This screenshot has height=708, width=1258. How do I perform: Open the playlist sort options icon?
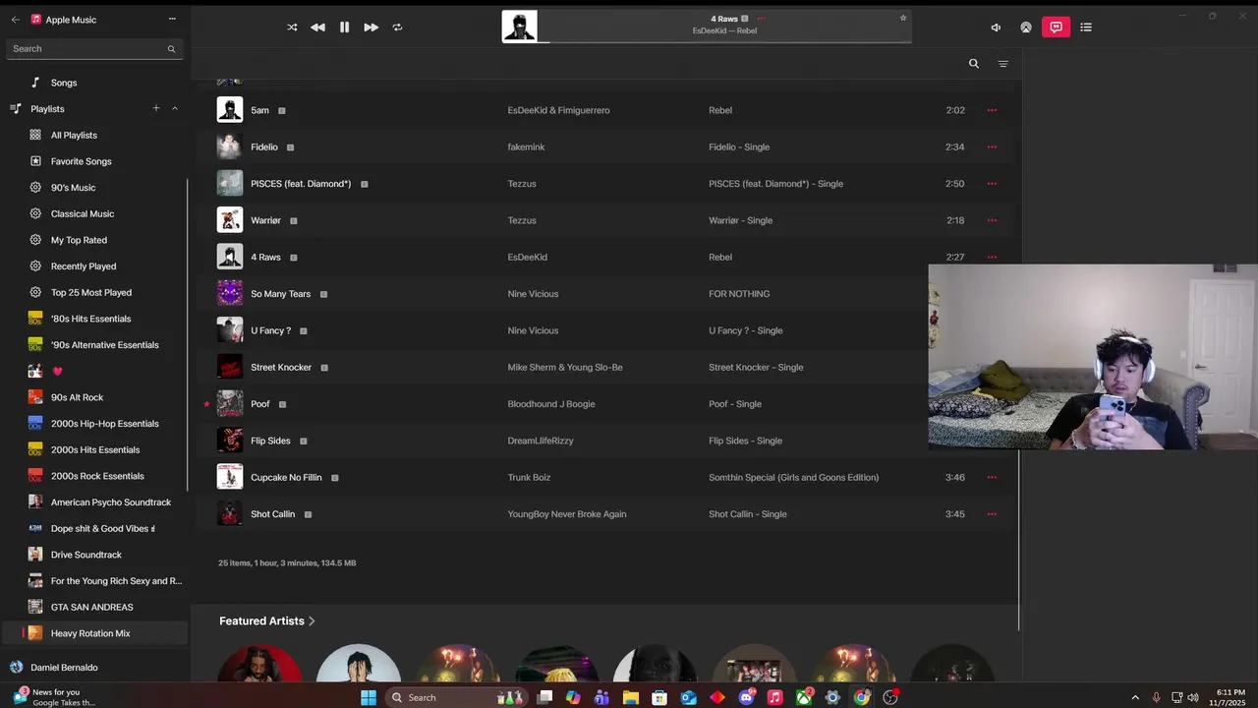click(1003, 64)
